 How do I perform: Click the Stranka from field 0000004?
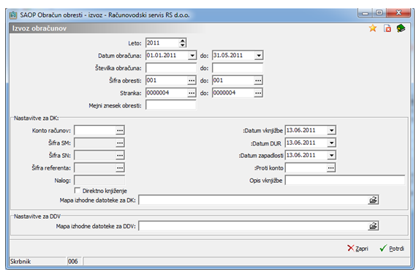(x=167, y=93)
